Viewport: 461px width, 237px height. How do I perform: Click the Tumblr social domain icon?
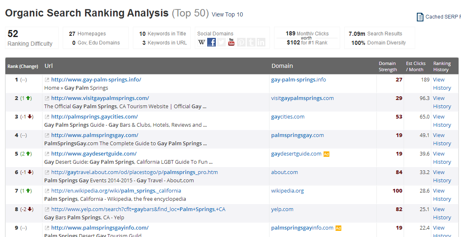251,42
